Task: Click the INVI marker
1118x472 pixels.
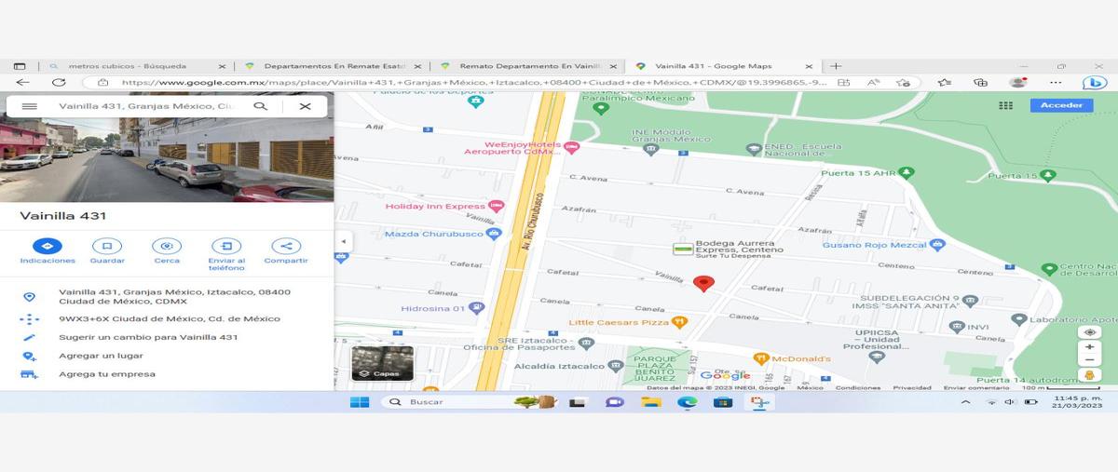Action: pos(956,327)
